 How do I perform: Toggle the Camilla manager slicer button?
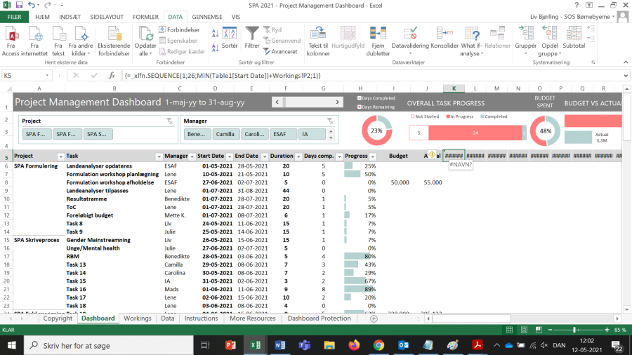[x=225, y=134]
